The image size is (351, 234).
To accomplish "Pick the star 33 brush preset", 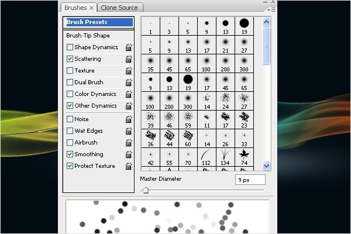I will [x=244, y=139].
